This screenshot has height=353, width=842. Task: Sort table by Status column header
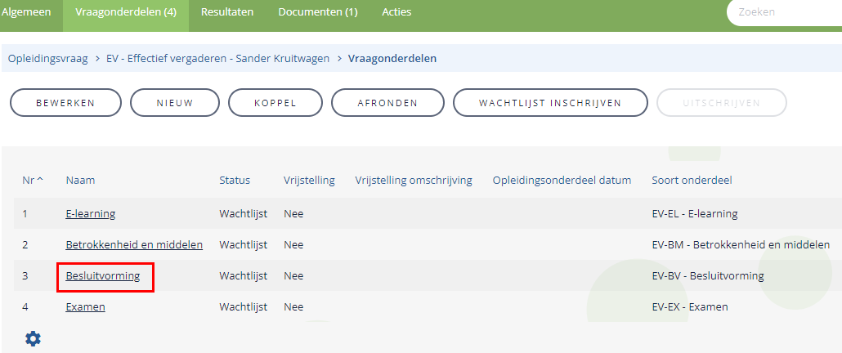coord(235,181)
